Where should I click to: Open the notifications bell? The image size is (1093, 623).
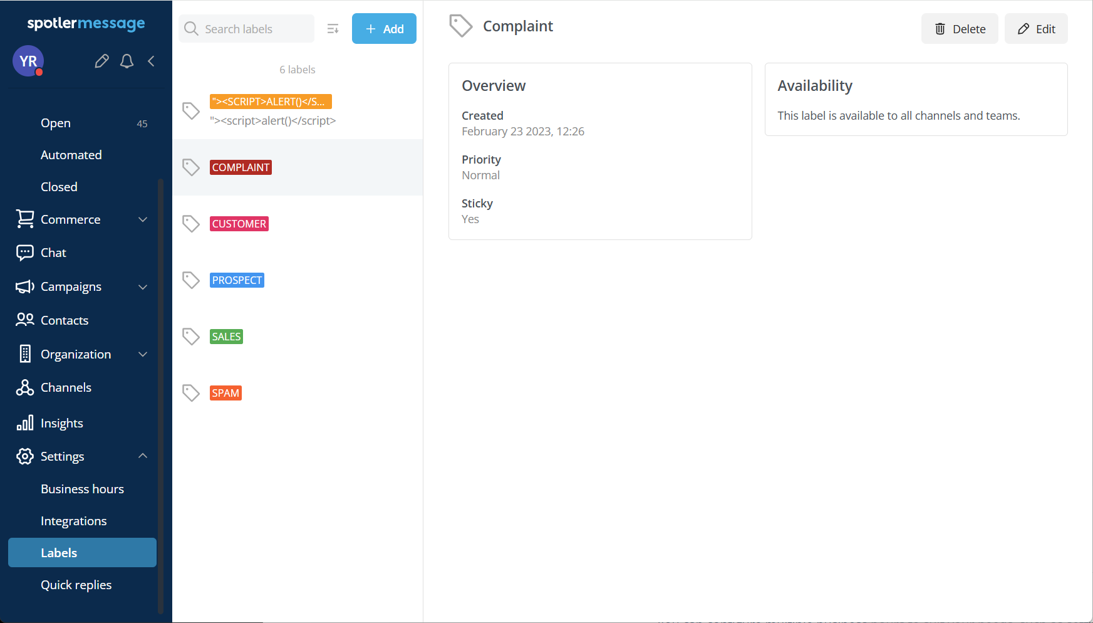tap(127, 61)
